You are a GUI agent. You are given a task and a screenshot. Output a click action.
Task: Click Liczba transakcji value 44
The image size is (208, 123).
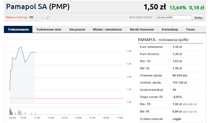coord(174,90)
